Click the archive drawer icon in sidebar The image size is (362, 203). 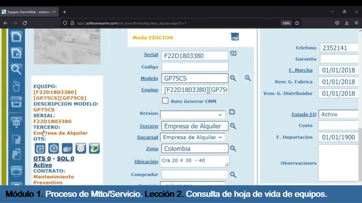click(x=16, y=102)
